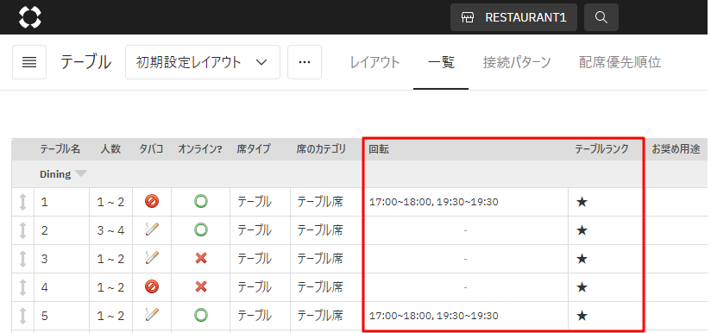711x333 pixels.
Task: Click the reorder handle for table 5
Action: tap(22, 316)
